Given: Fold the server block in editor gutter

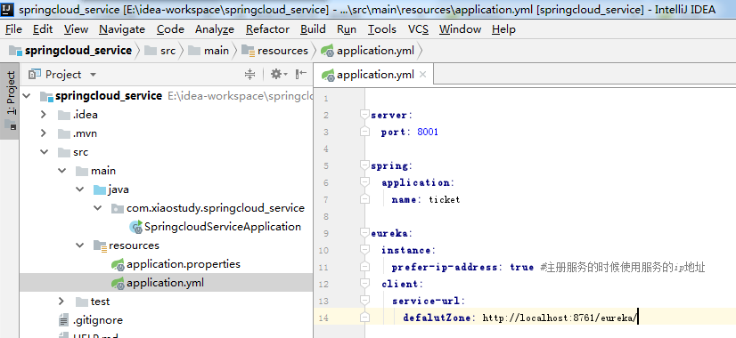Looking at the screenshot, I should pos(364,115).
